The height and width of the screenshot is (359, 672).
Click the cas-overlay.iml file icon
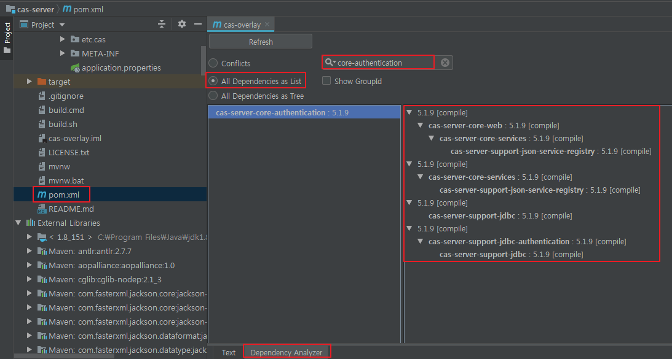(x=42, y=138)
